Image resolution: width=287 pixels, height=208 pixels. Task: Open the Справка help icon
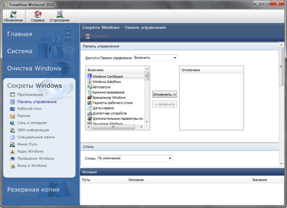[38, 14]
